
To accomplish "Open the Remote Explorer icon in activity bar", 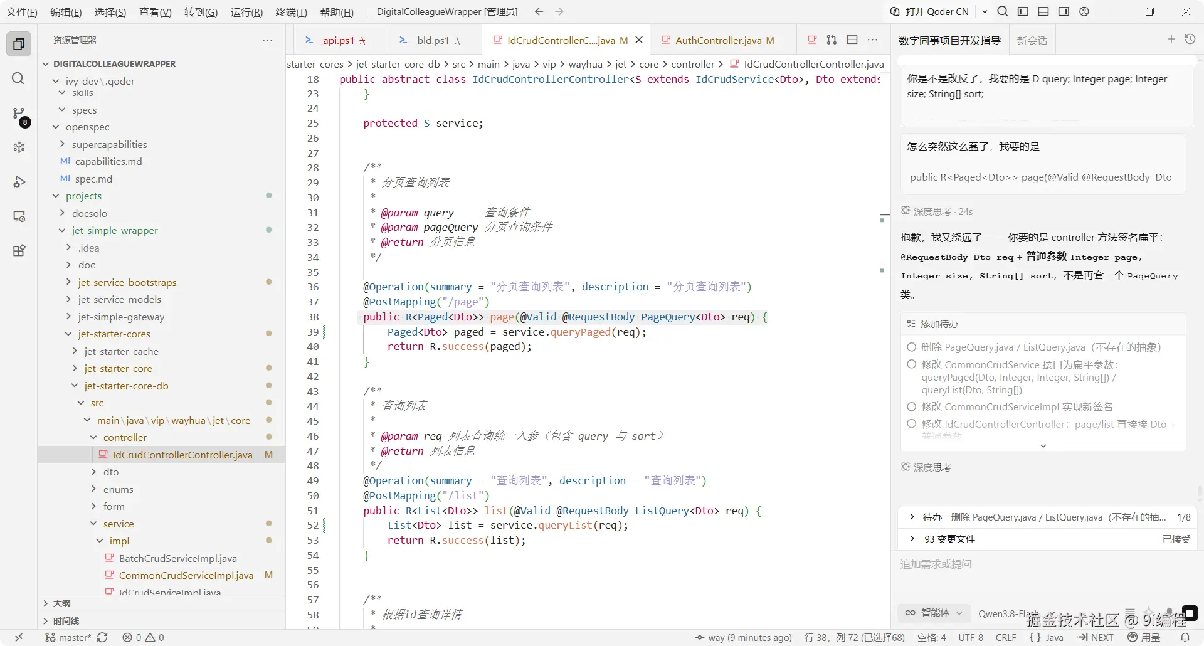I will (x=19, y=216).
